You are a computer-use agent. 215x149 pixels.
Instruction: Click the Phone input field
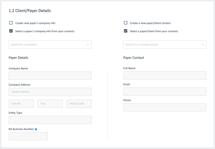coord(165,108)
